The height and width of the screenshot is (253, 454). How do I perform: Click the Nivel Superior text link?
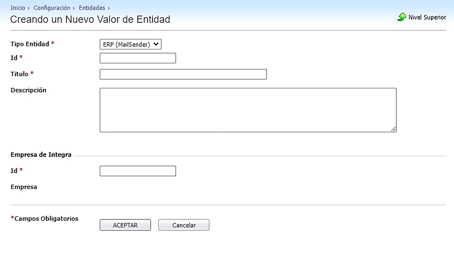(427, 17)
